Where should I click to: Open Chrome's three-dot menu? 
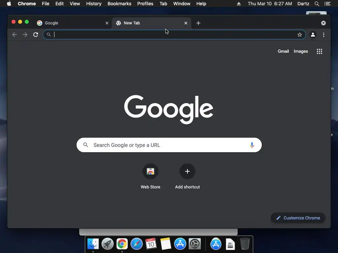point(323,35)
